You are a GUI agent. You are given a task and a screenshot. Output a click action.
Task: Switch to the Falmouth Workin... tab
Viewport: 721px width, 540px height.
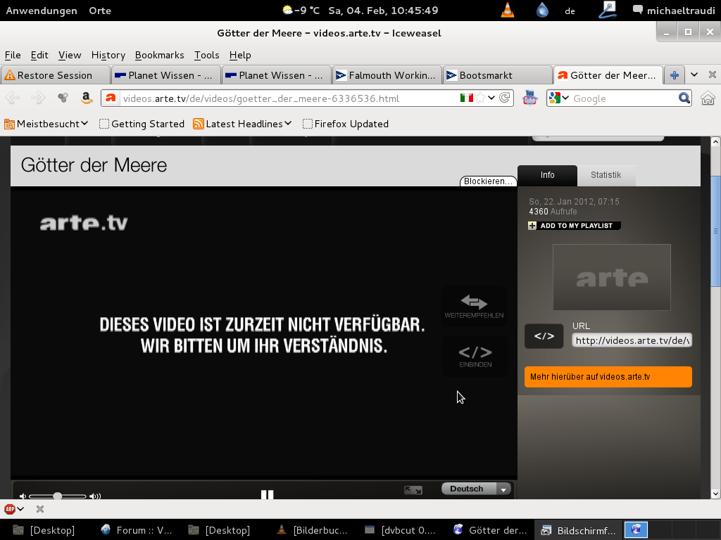click(387, 75)
